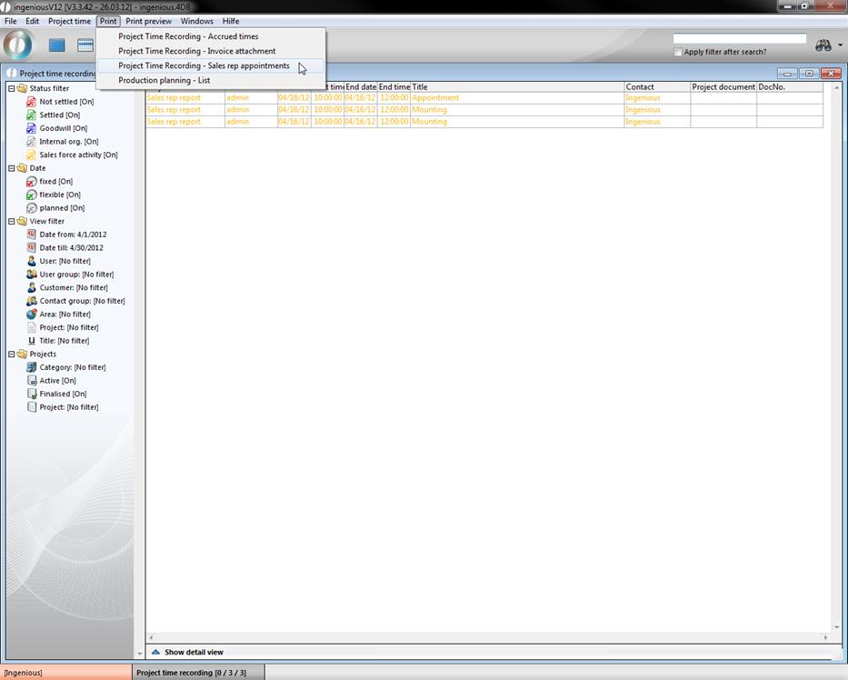Enable 'Apply filter after search?' checkbox
The width and height of the screenshot is (848, 680).
click(x=678, y=52)
